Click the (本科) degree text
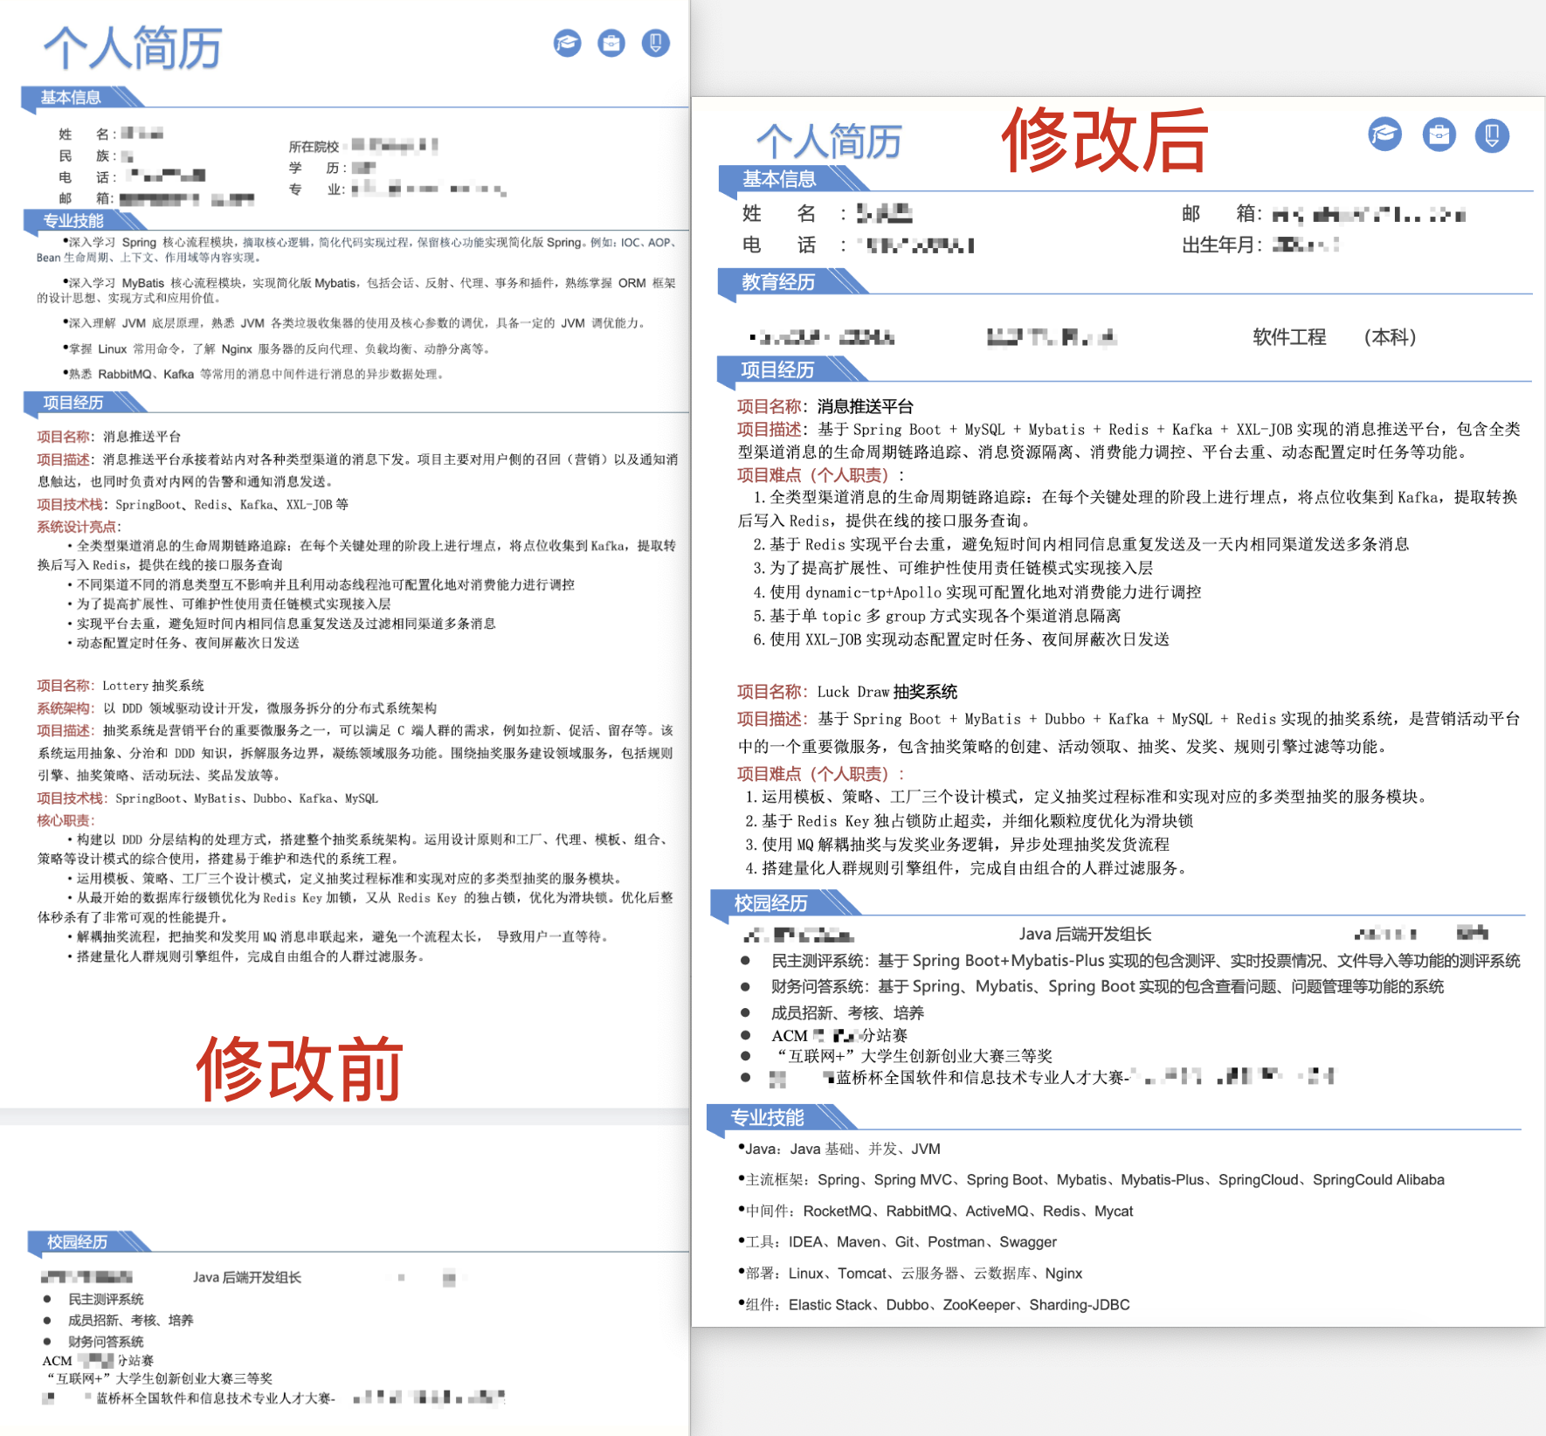Viewport: 1546px width, 1436px height. point(1390,337)
